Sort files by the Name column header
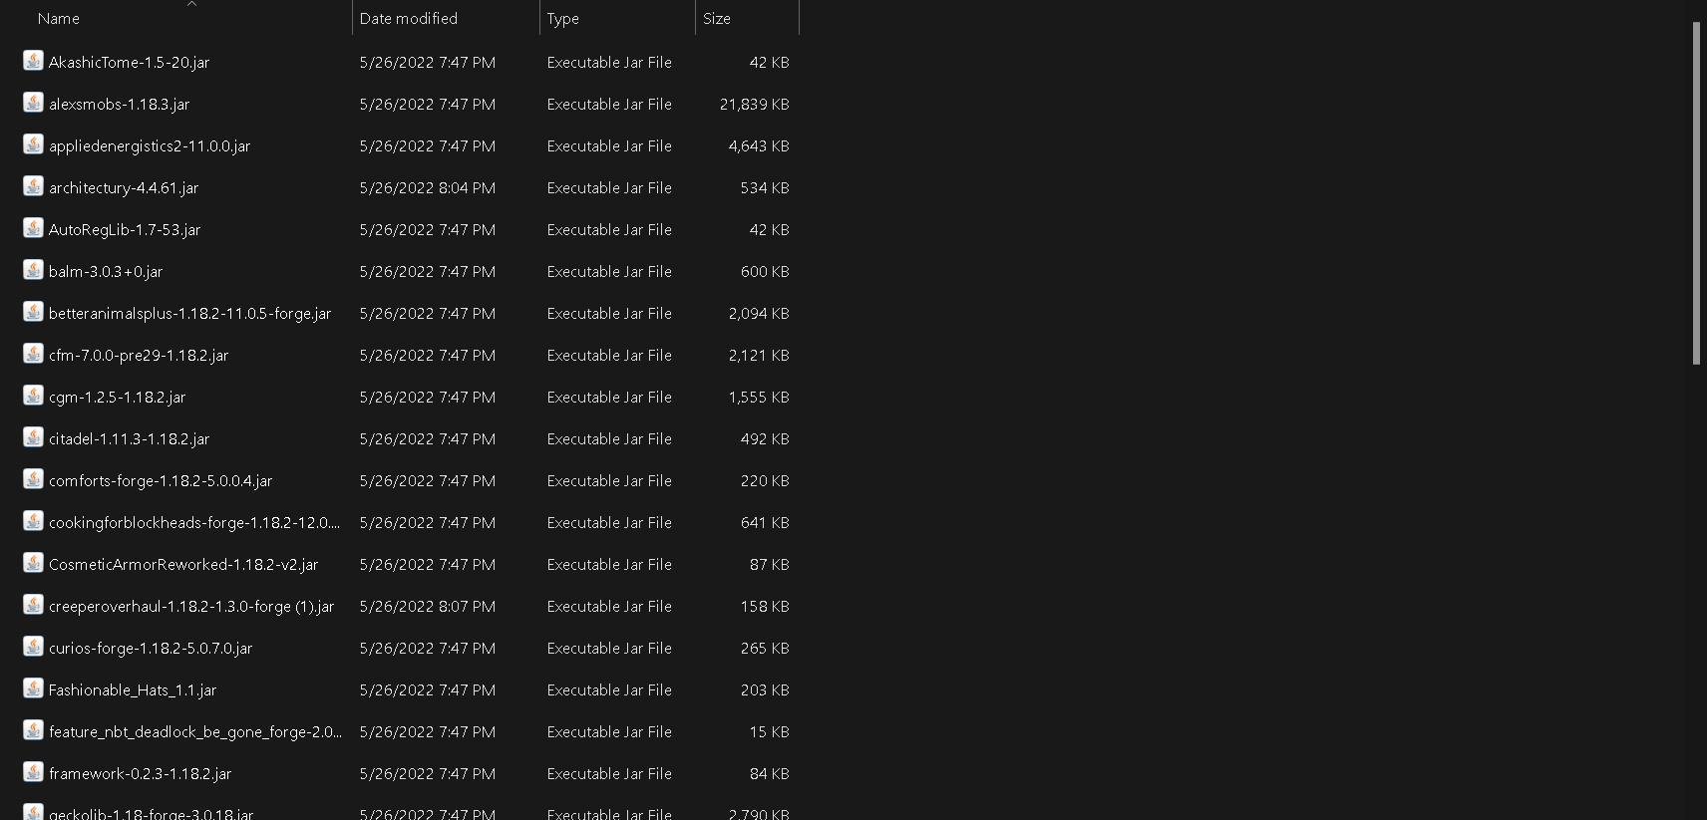 189,18
